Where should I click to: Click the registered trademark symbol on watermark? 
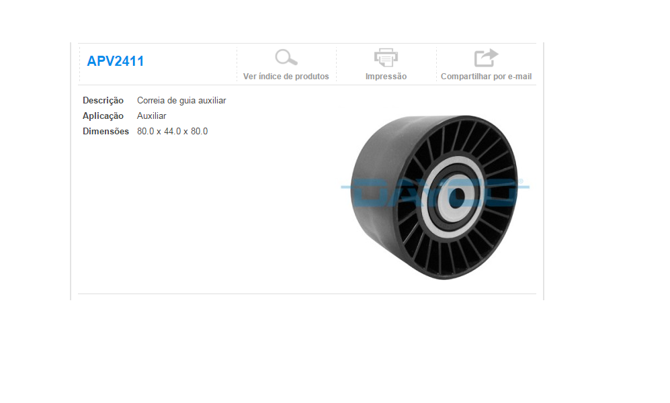pyautogui.click(x=521, y=181)
